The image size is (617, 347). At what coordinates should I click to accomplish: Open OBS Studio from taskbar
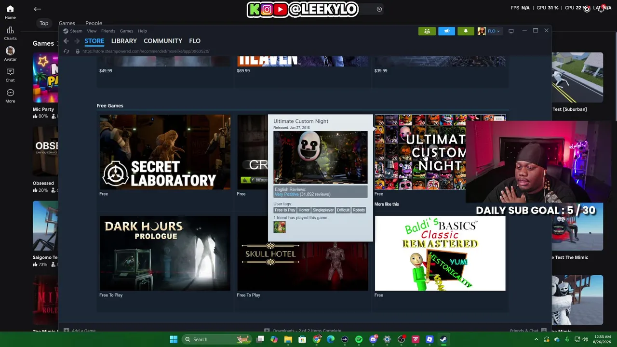(x=402, y=339)
